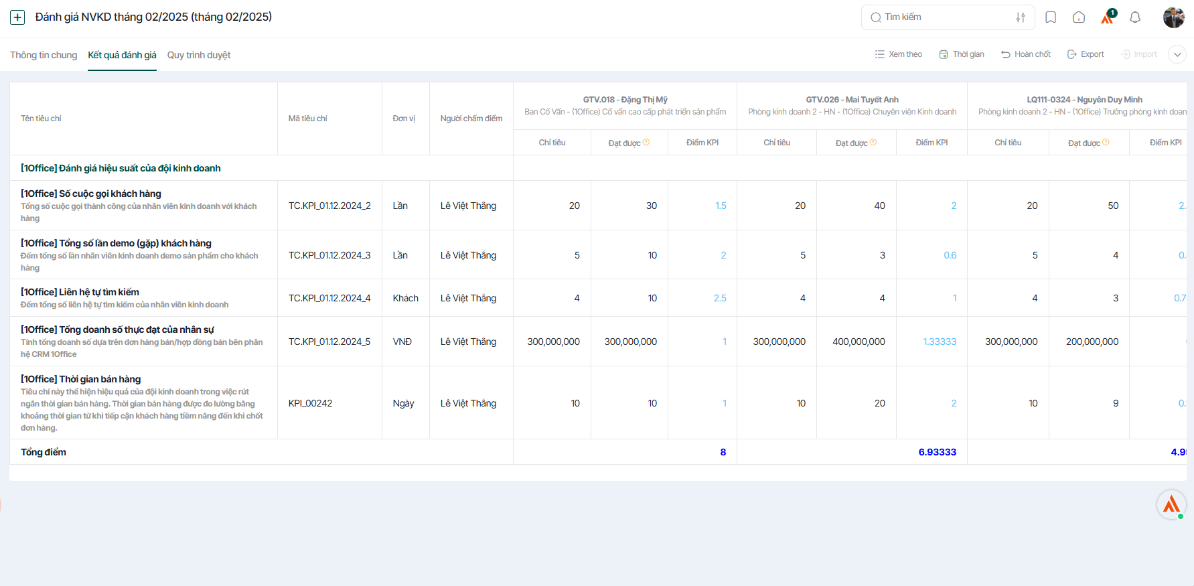Open the floating assistant chat icon
Viewport: 1194px width, 586px height.
(1171, 504)
